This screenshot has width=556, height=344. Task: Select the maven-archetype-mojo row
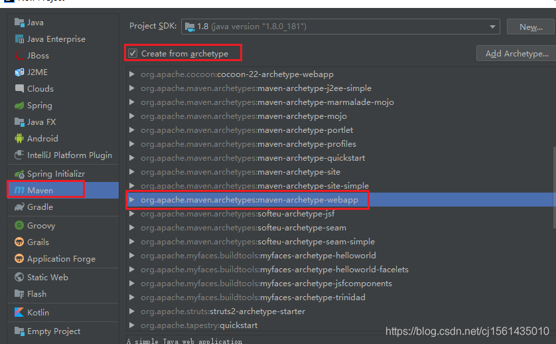[x=341, y=116]
